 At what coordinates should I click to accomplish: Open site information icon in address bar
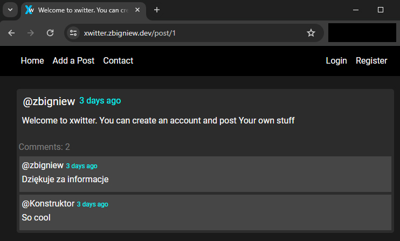coord(73,33)
